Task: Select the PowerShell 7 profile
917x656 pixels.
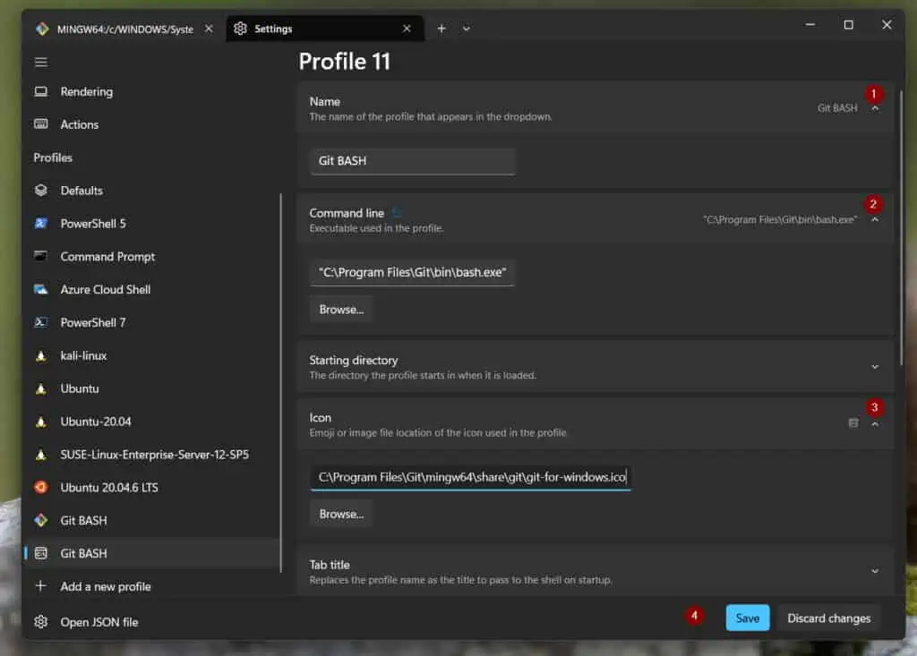Action: 152,323
